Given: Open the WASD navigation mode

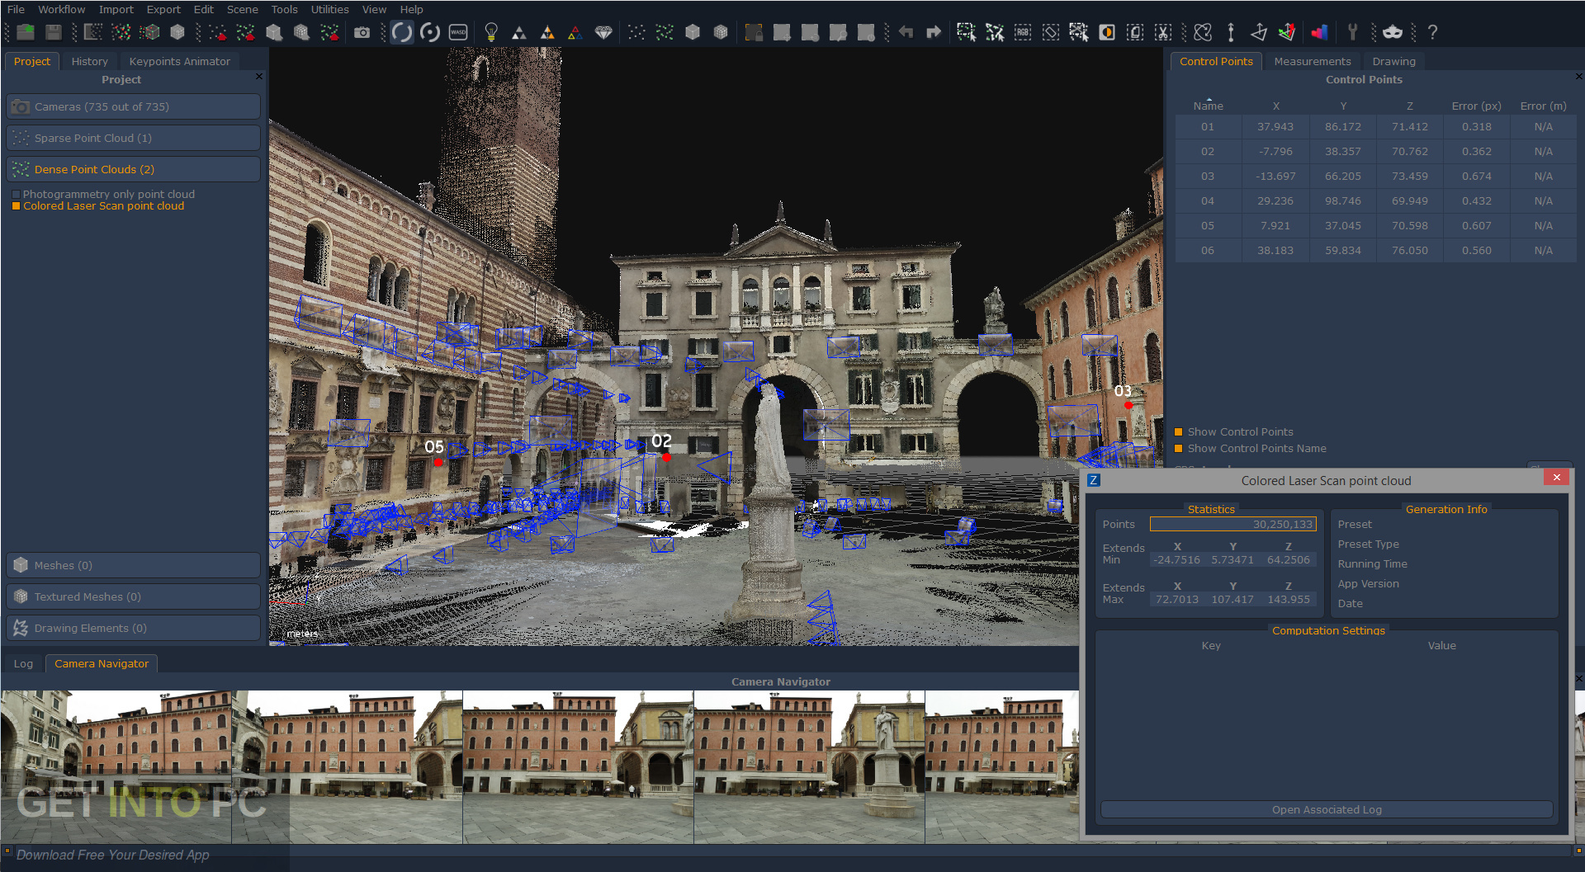Looking at the screenshot, I should pos(459,32).
